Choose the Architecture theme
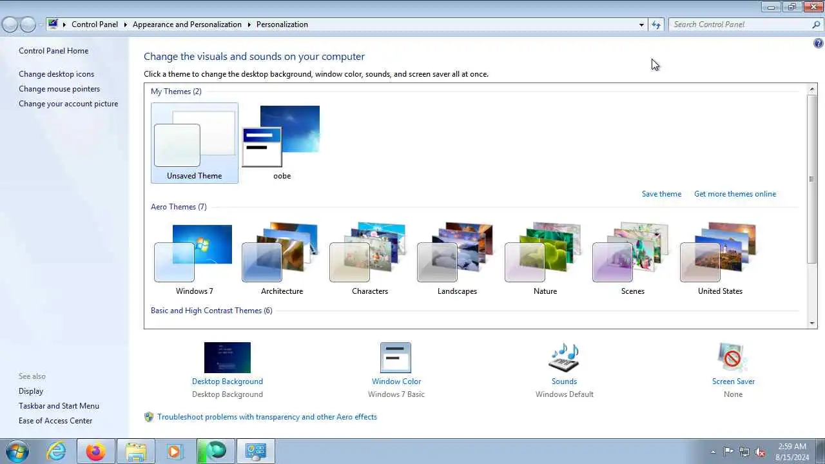 click(282, 259)
